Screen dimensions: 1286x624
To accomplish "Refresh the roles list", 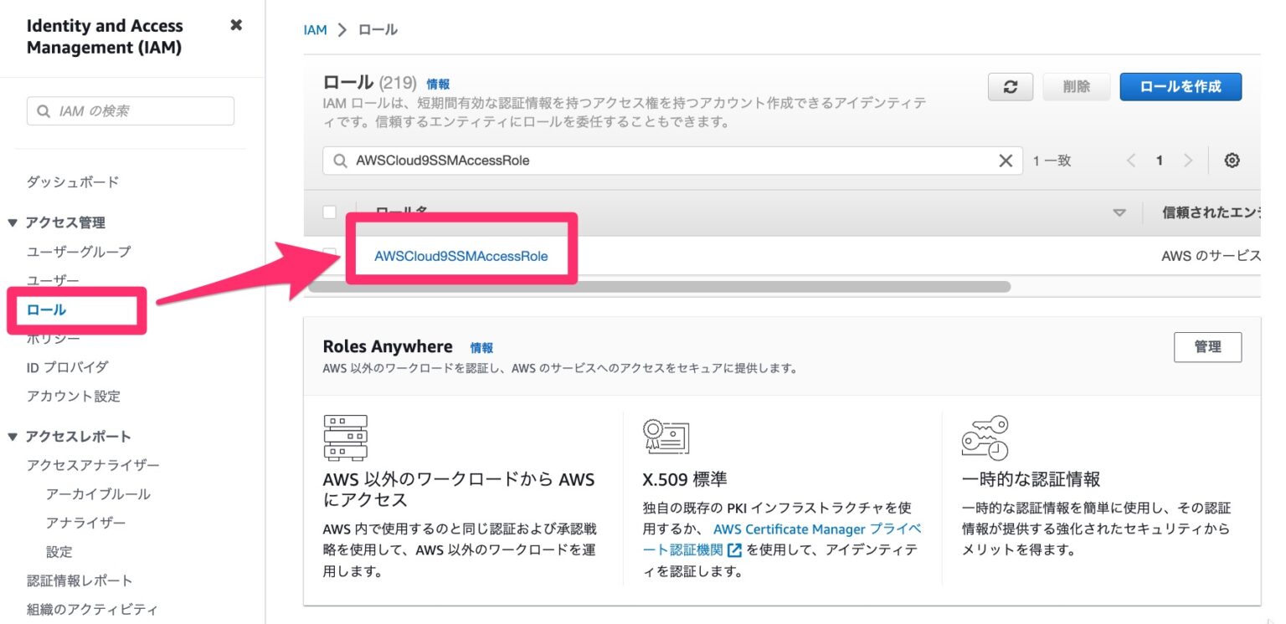I will (x=1011, y=87).
